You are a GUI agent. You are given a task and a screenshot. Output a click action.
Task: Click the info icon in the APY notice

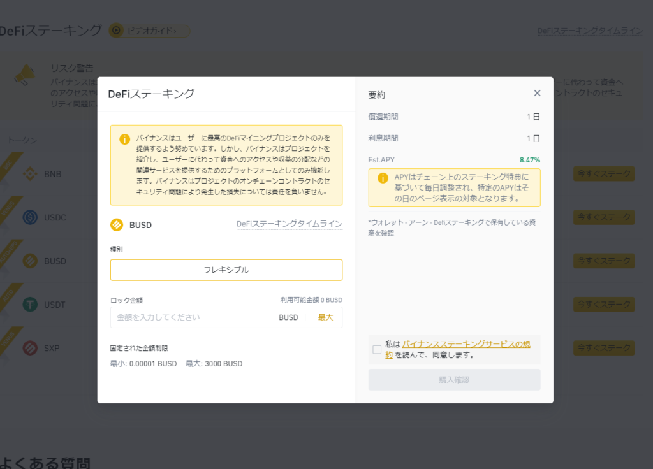pos(383,178)
